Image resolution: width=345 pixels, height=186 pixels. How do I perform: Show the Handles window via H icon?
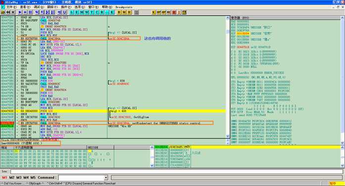(129, 12)
